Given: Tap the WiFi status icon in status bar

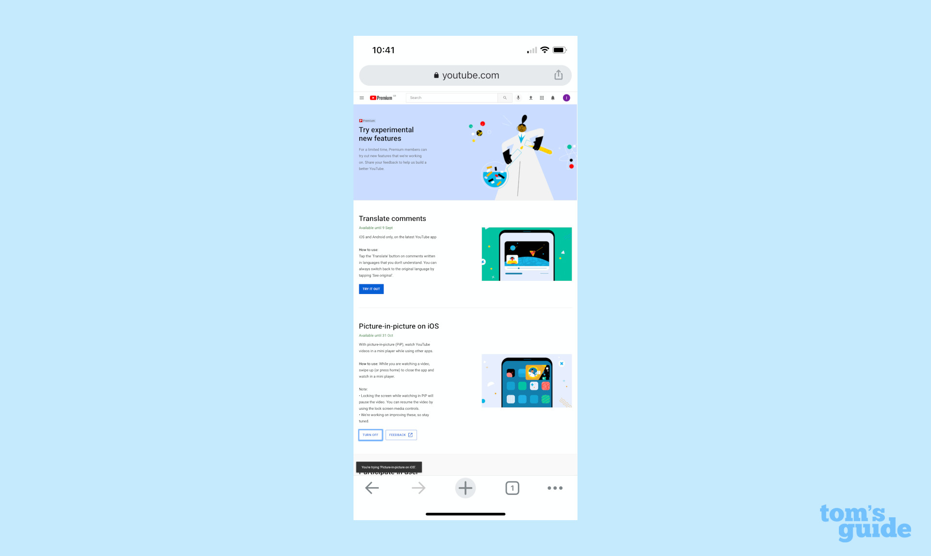Looking at the screenshot, I should click(x=544, y=49).
